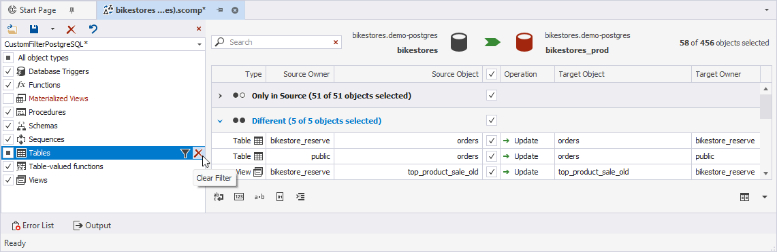Image resolution: width=777 pixels, height=252 pixels.
Task: Click the green synchronization direction arrow
Action: 492,43
